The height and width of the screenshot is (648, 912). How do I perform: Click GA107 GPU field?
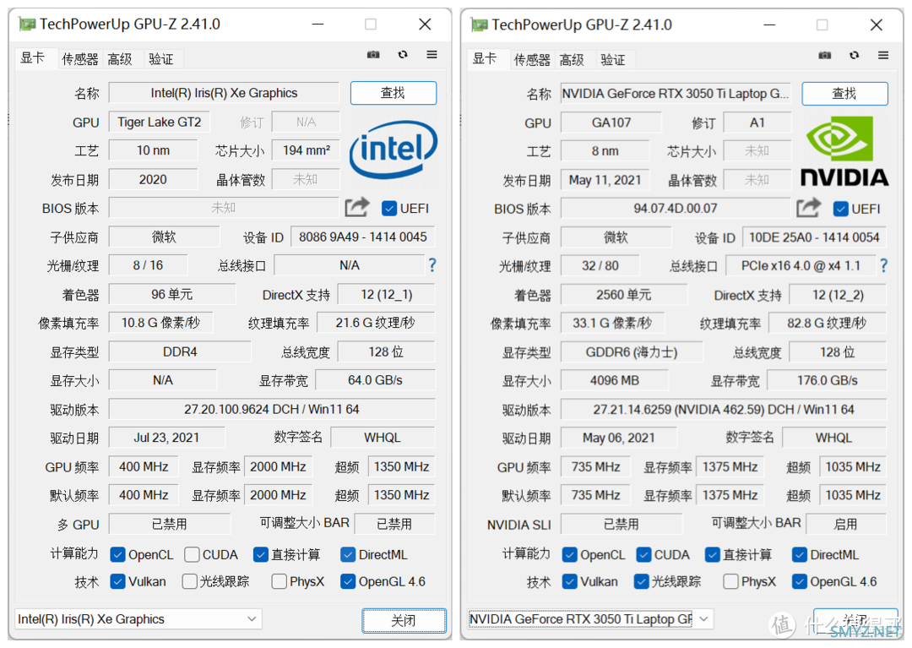click(611, 123)
